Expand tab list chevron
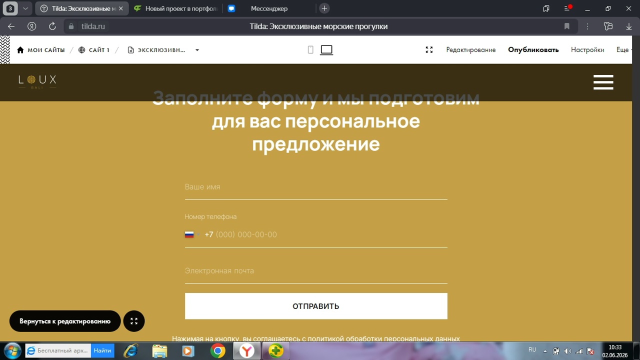 click(x=25, y=8)
